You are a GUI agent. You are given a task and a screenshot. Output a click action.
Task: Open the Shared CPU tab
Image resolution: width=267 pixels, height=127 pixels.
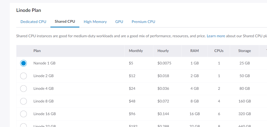point(65,21)
